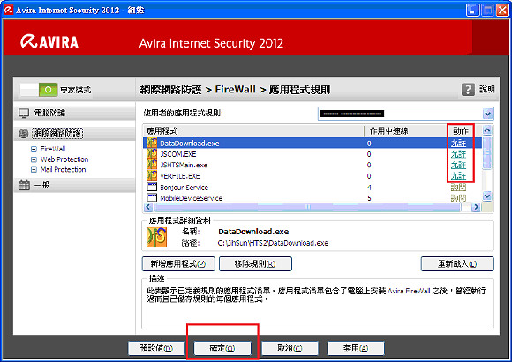
Task: Open the user application rules dropdown
Action: [x=487, y=114]
